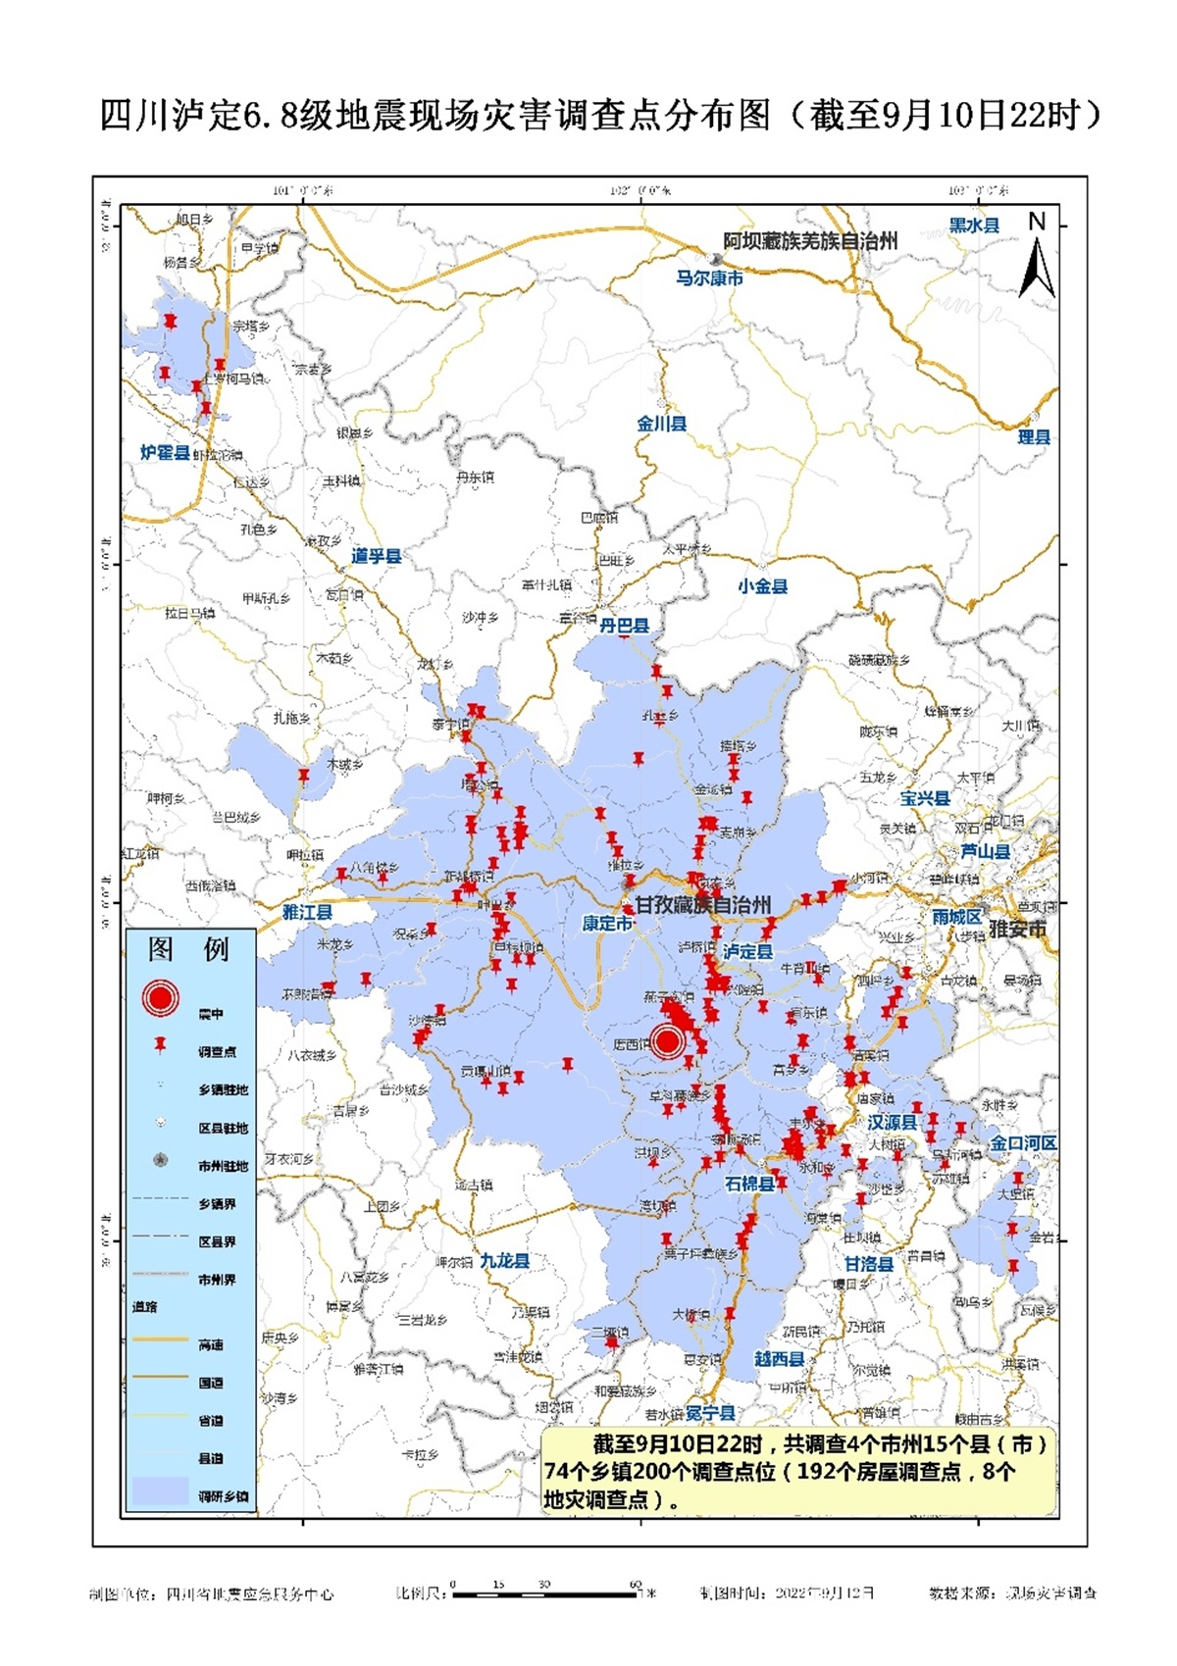Click the star marker at 马尔康市
The image size is (1177, 1666).
tap(717, 259)
